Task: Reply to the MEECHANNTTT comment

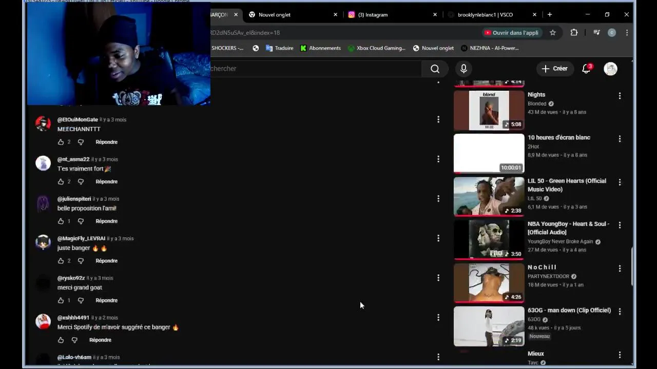Action: 106,142
